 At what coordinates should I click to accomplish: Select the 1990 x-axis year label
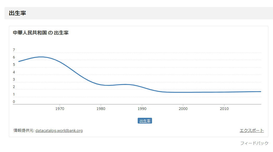[142, 109]
